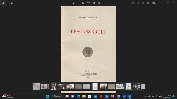Open the white text page thumbnail
The width and height of the screenshot is (177, 99).
click(95, 86)
